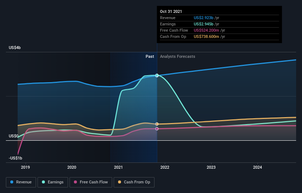Image resolution: width=302 pixels, height=193 pixels.
Task: Click the 2020 x-axis label
Action: click(72, 167)
